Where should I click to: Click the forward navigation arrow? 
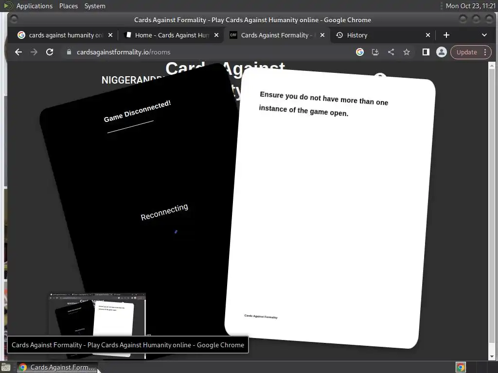[34, 52]
